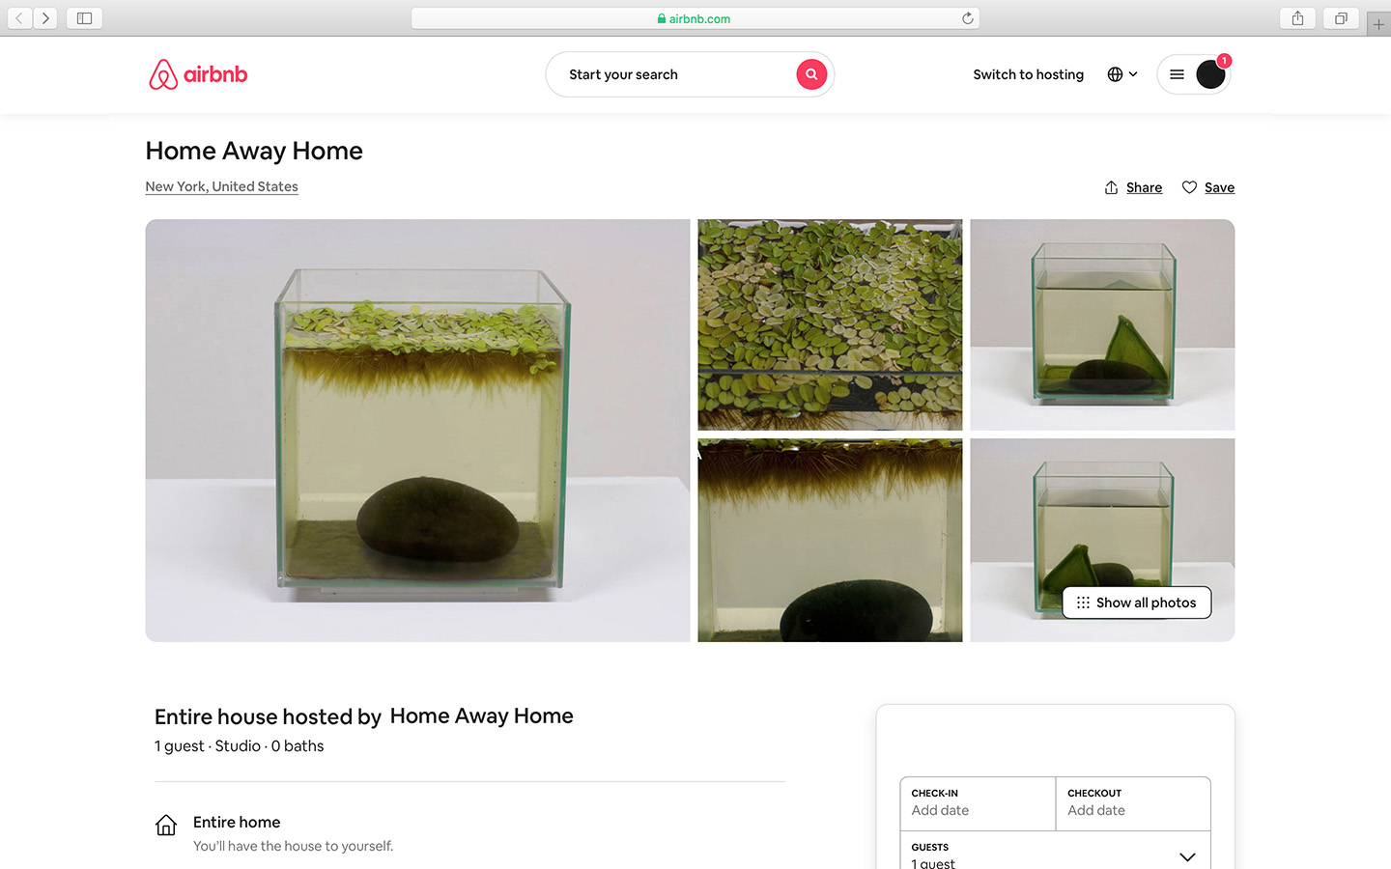Image resolution: width=1391 pixels, height=869 pixels.
Task: Click Show all photos
Action: click(1137, 603)
